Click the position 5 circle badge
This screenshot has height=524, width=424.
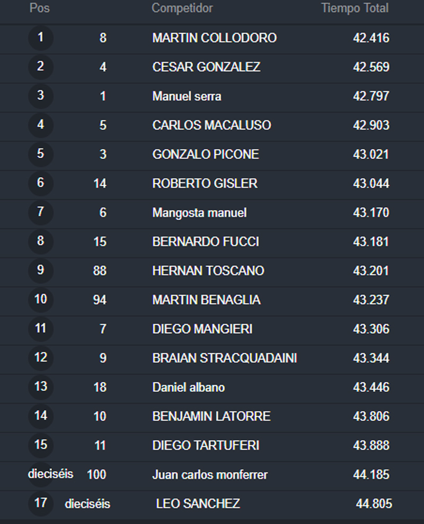(40, 154)
